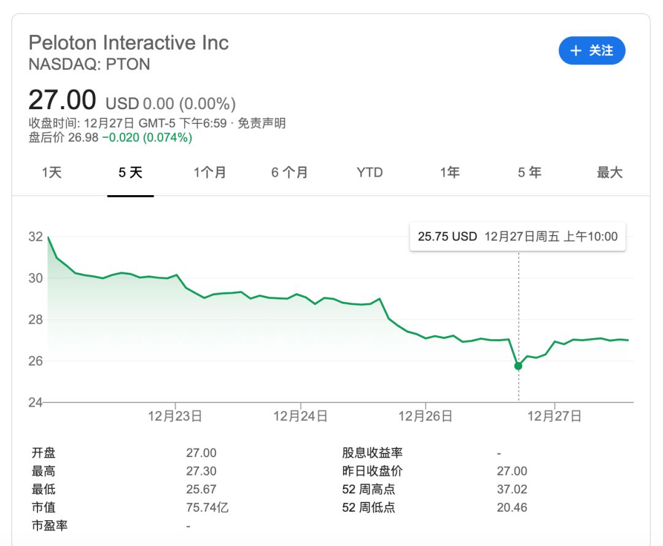Viewport: 663px width, 546px height.
Task: Click the 开盘 value 27.00
Action: tap(201, 453)
